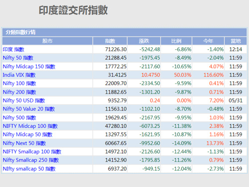This screenshot has height=187, width=249.
Task: Open Nifty Midcap 50 指數 link
Action: click(x=27, y=134)
